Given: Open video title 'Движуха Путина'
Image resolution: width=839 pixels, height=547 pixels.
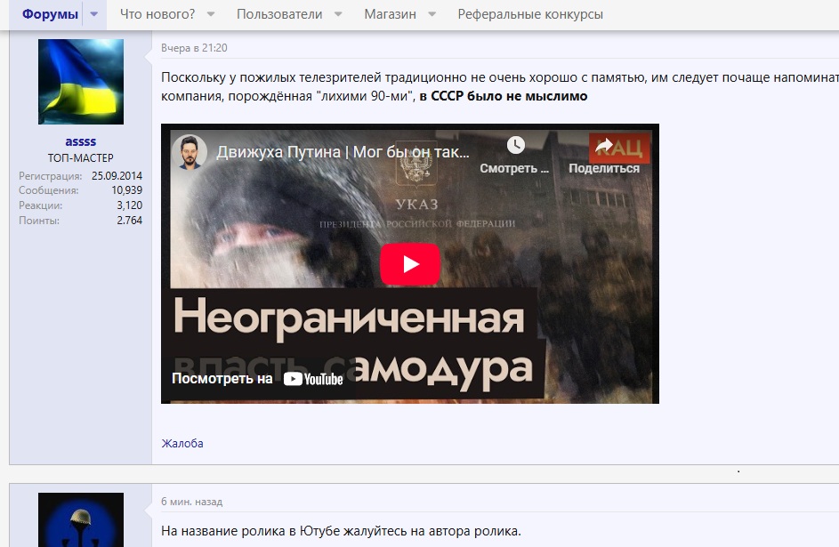Looking at the screenshot, I should [x=343, y=152].
